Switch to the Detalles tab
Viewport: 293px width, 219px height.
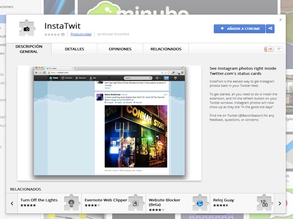[74, 49]
